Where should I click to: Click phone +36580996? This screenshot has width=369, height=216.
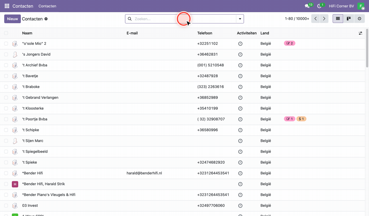[207, 130]
